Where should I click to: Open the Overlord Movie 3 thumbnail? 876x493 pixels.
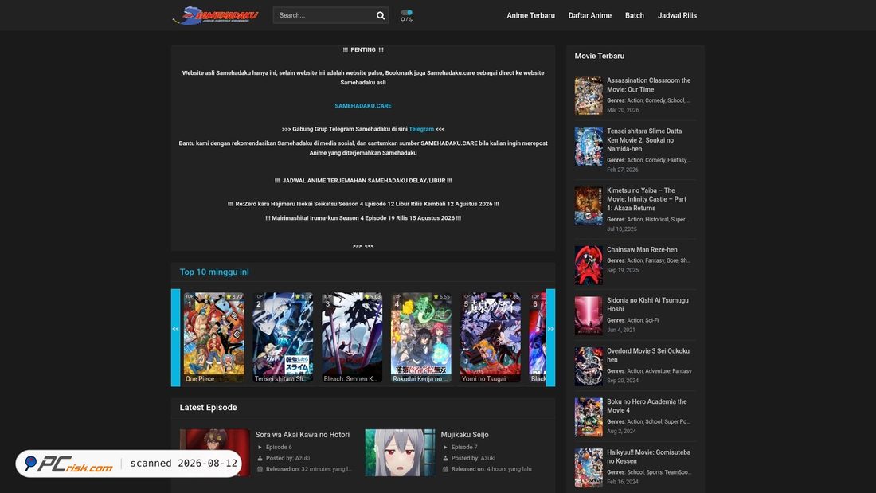589,366
